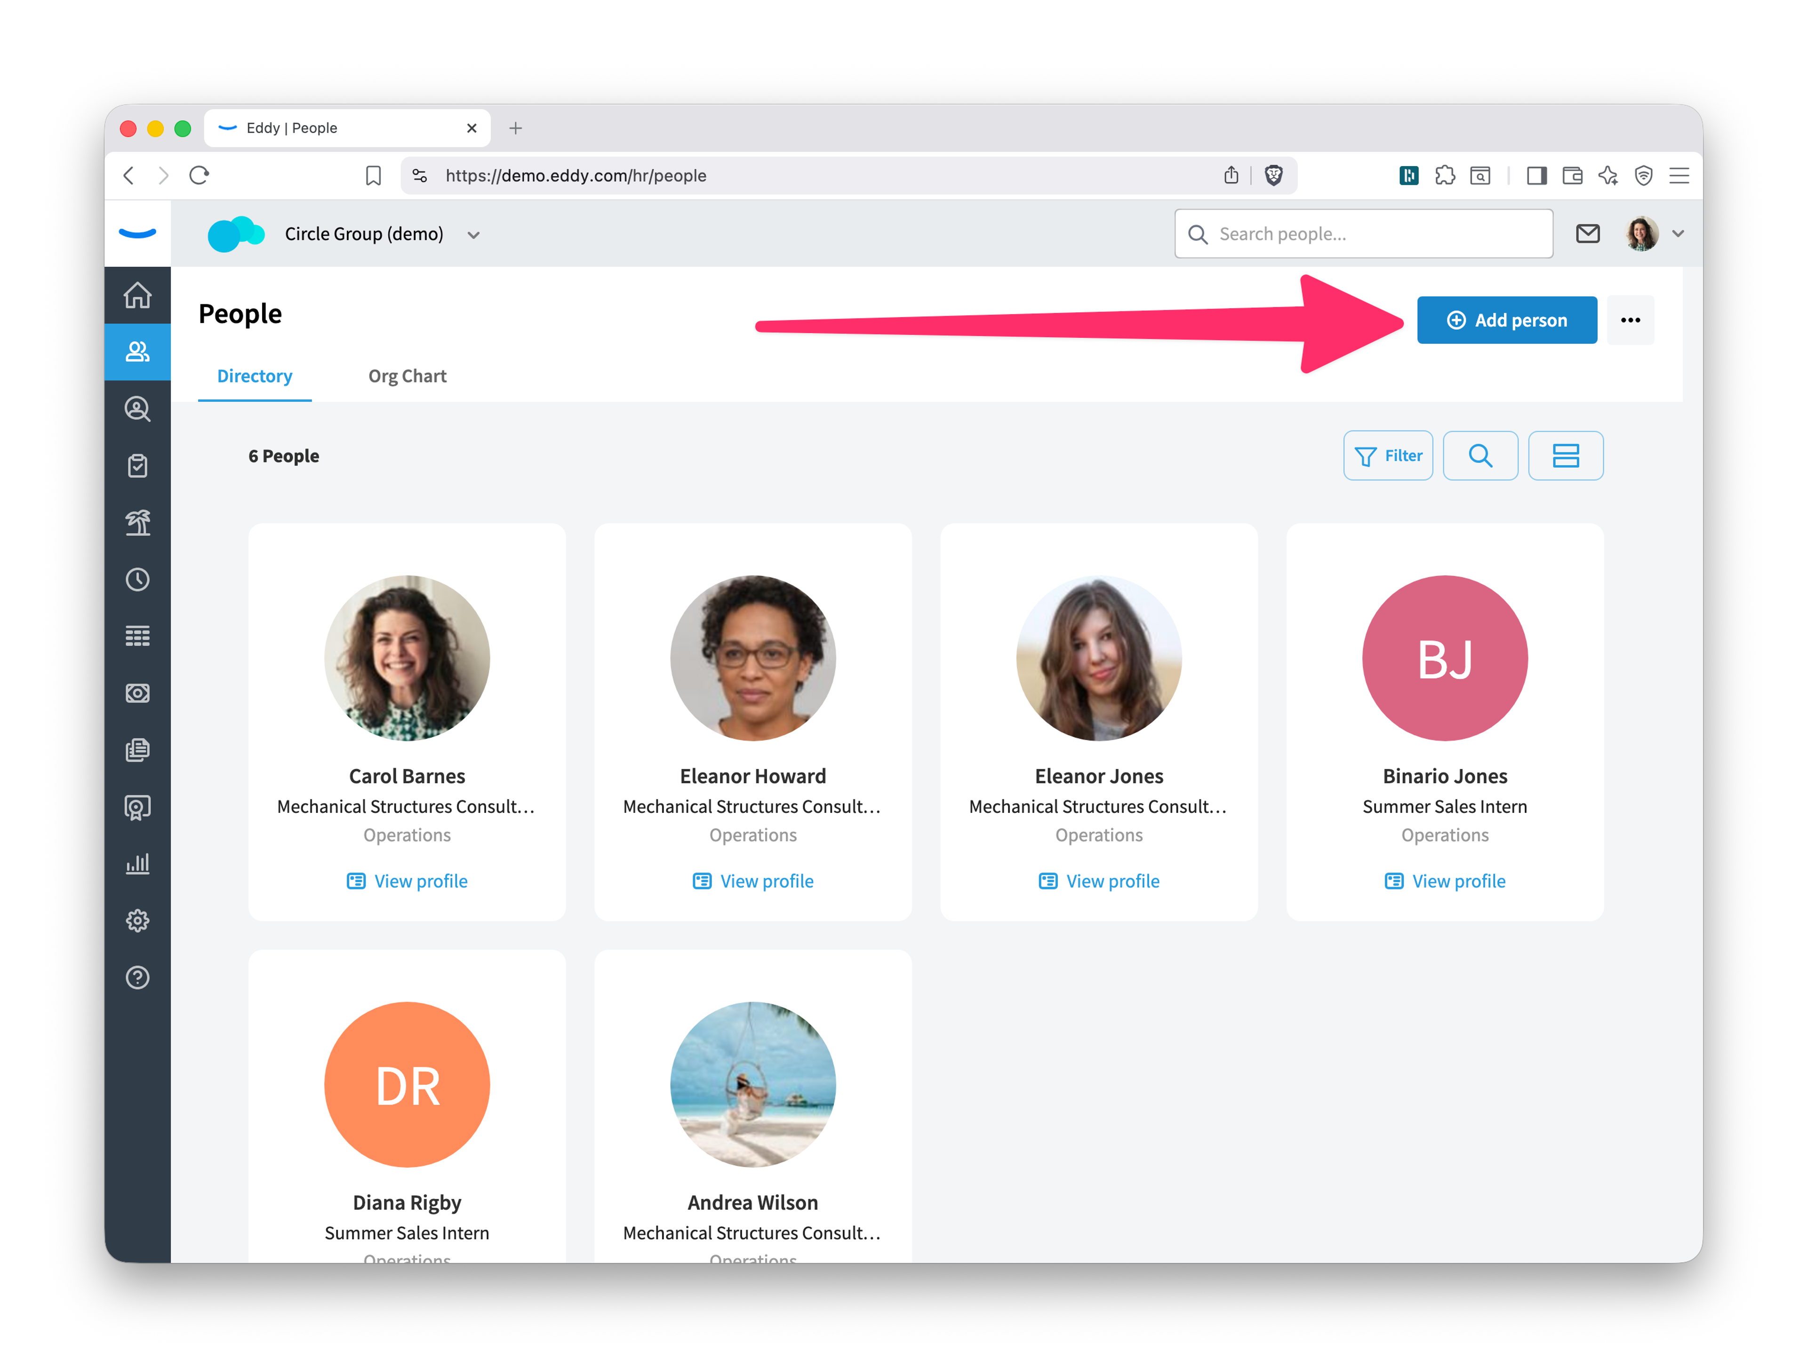
Task: Open the extensions puzzle icon
Action: (1444, 175)
